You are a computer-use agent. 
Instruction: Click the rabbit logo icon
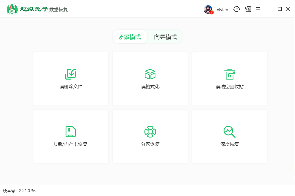point(12,9)
